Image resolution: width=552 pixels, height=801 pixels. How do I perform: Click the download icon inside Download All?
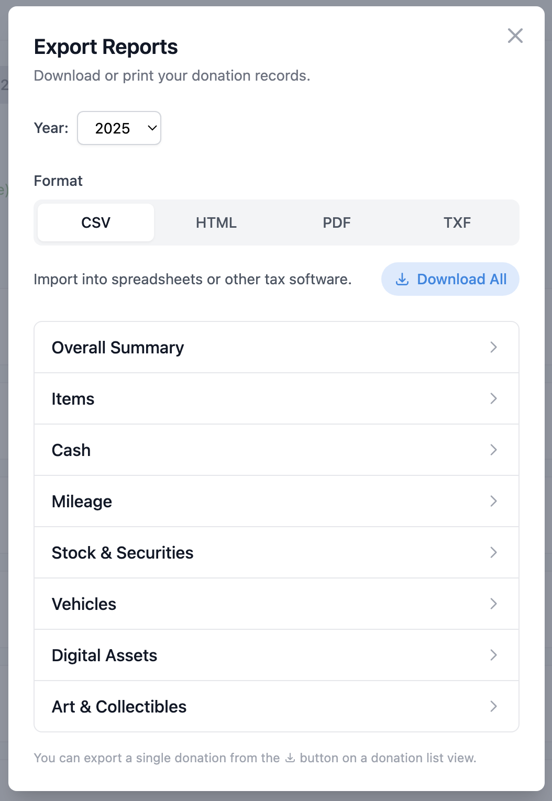tap(402, 279)
